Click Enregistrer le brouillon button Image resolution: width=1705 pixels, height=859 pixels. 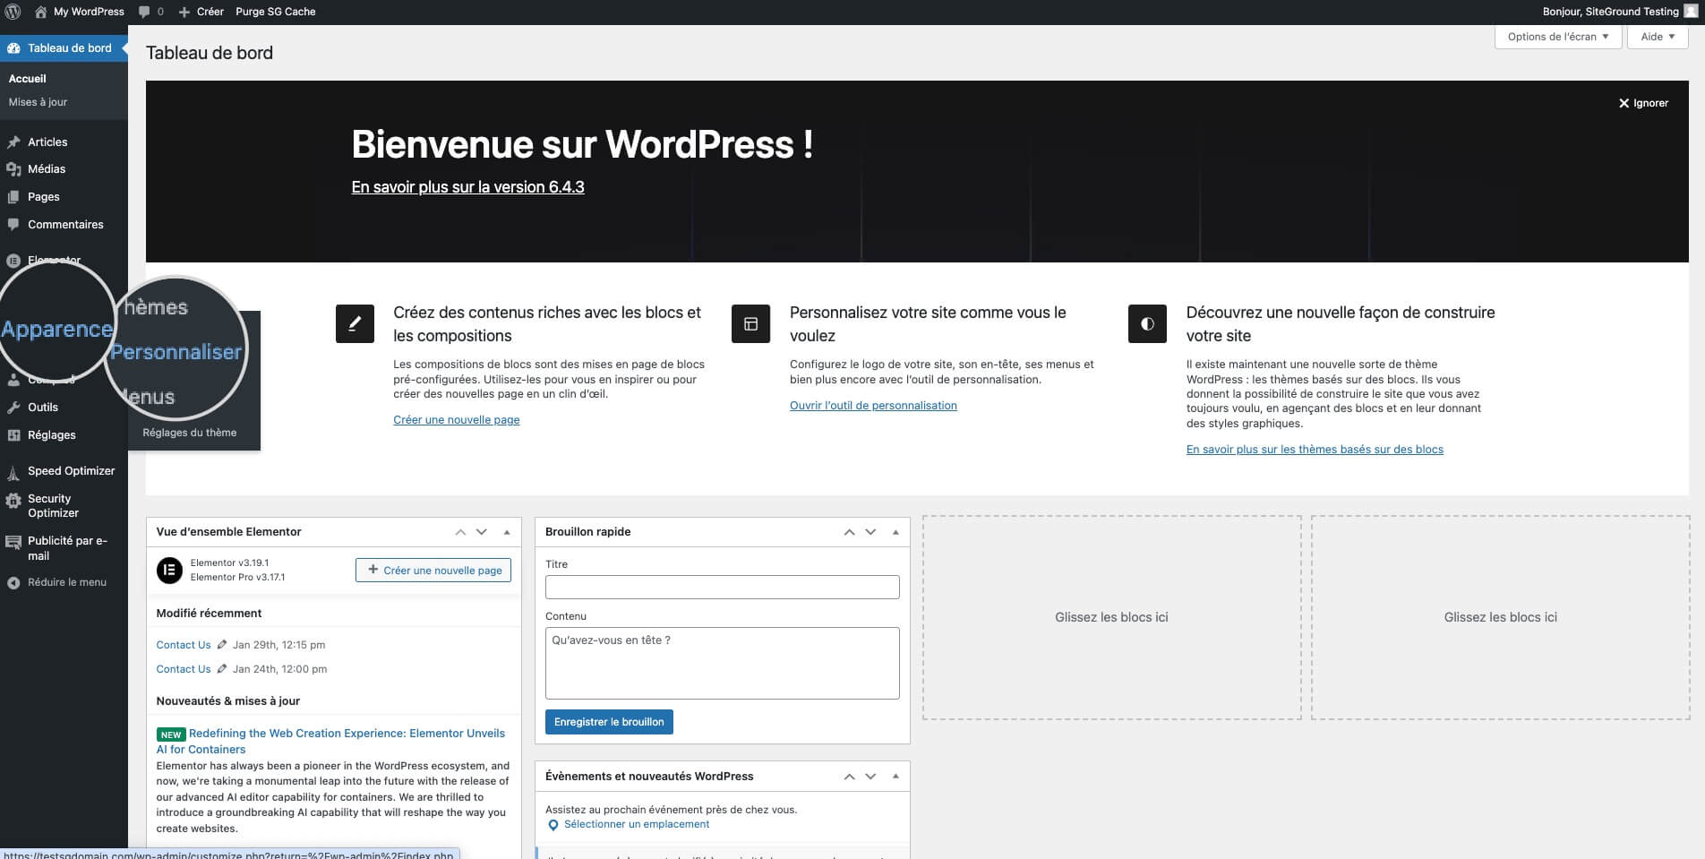pos(609,722)
